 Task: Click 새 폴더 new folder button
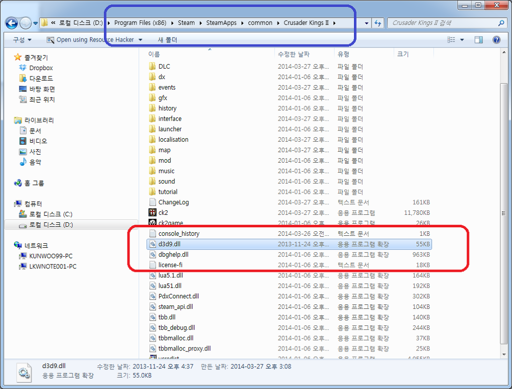click(167, 40)
